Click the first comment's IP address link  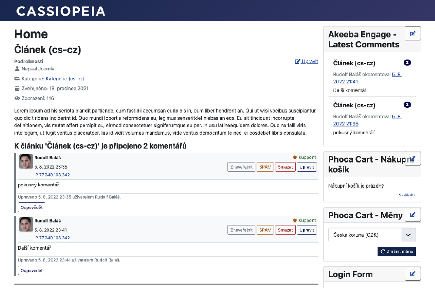(x=52, y=175)
